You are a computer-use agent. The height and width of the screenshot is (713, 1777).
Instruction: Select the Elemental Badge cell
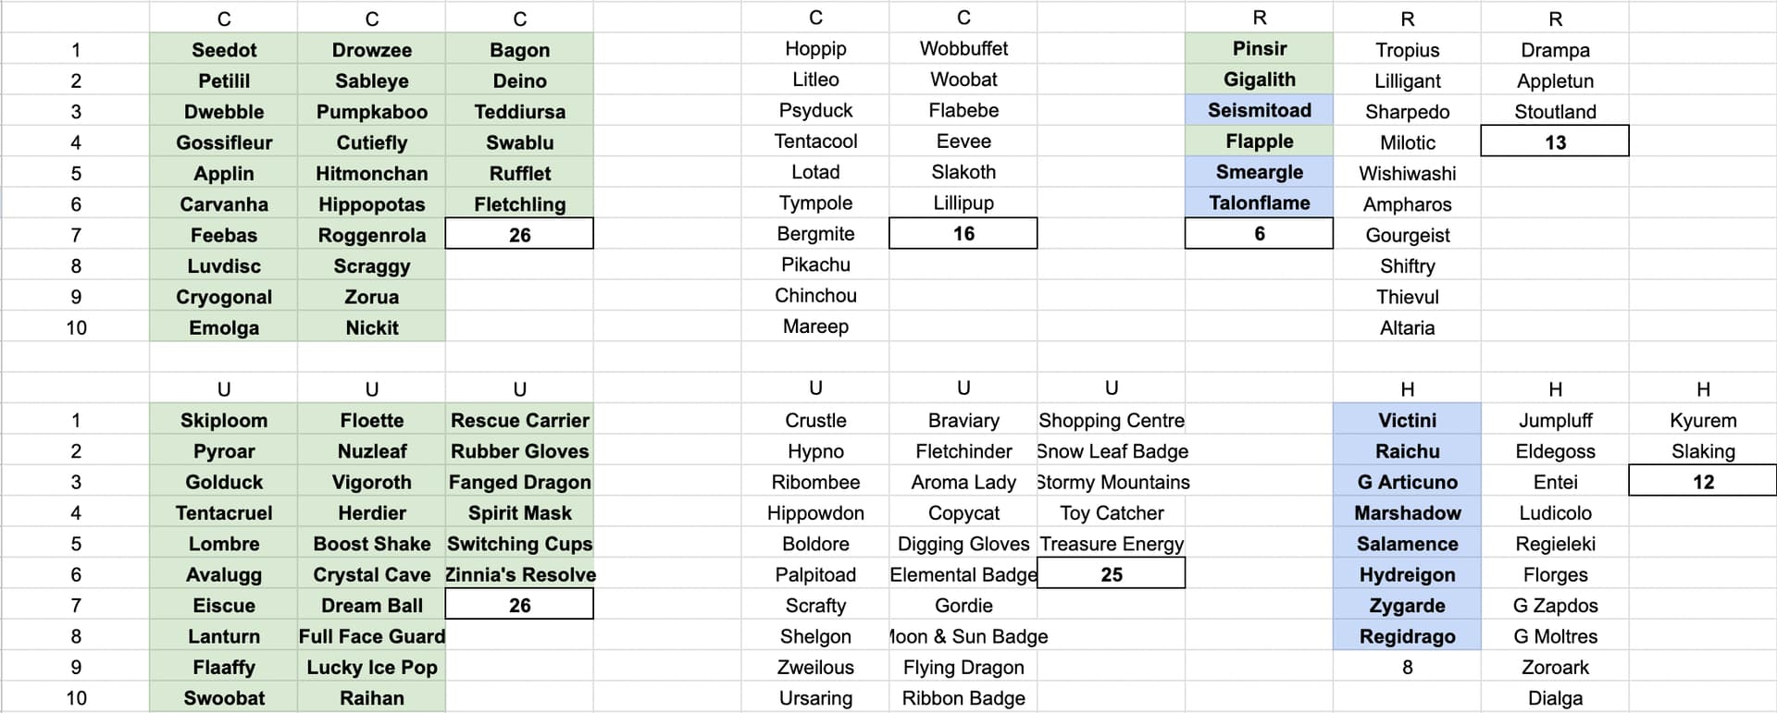[963, 574]
